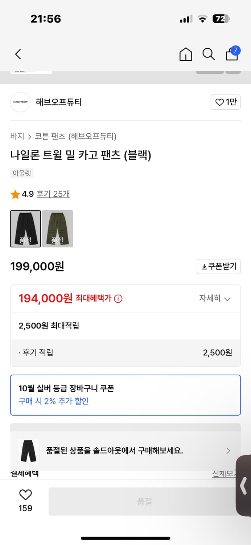Tap the collapsed side handle on the right edge

(243, 486)
